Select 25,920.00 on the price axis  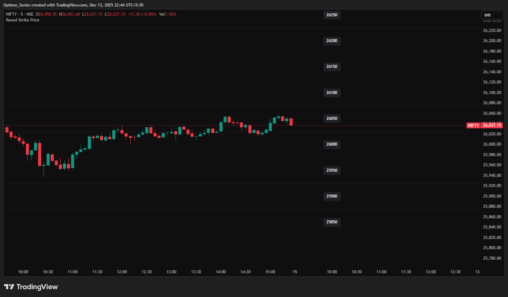point(492,186)
